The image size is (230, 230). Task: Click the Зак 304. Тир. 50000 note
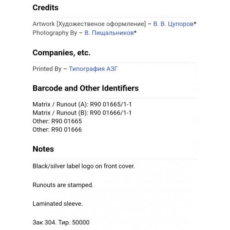(x=61, y=223)
